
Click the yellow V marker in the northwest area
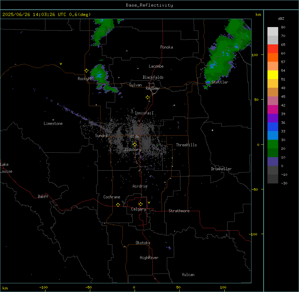(x=61, y=64)
